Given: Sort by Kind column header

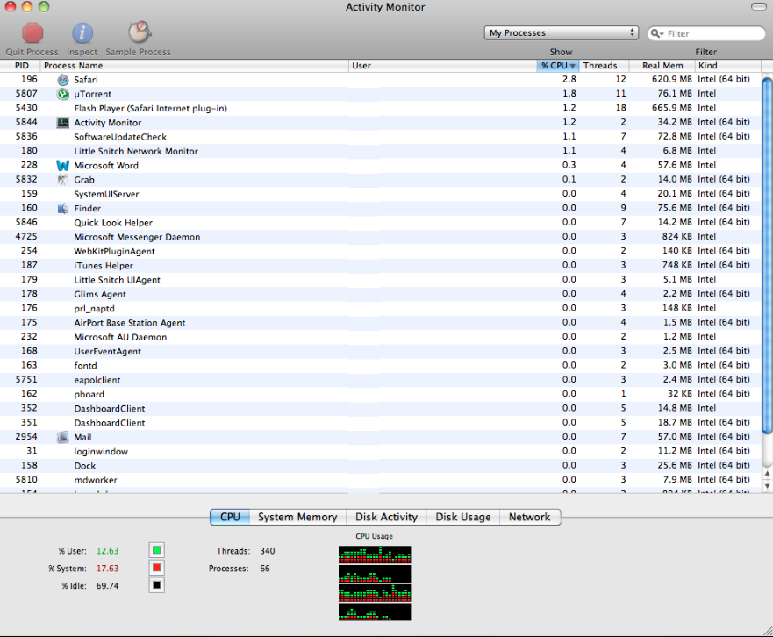Looking at the screenshot, I should [727, 66].
